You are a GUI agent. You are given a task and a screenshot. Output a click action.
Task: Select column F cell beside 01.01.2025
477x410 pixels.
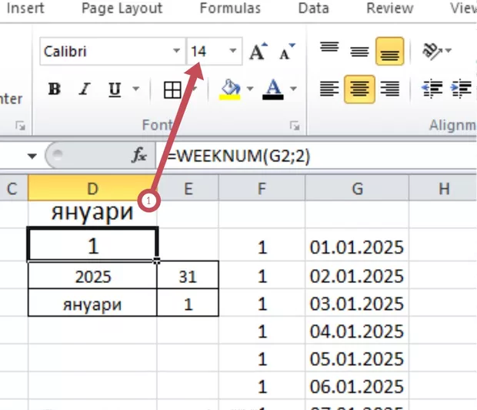coord(262,247)
